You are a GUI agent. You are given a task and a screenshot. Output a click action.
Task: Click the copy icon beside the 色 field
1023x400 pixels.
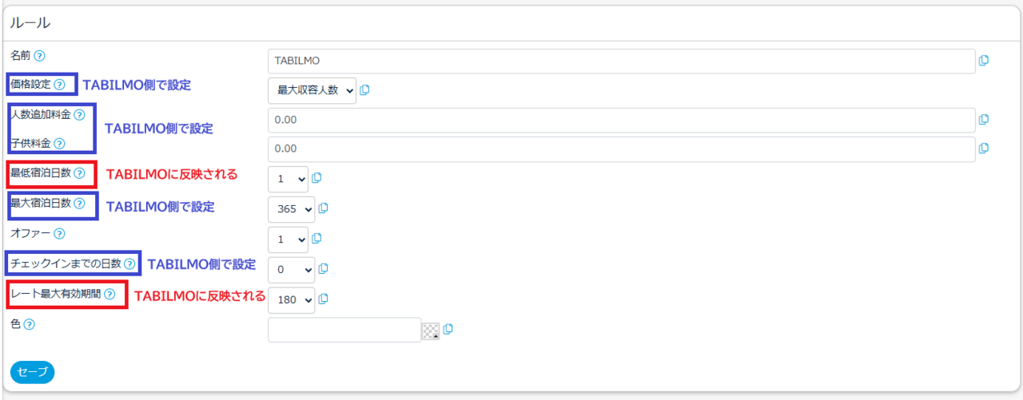tap(448, 329)
